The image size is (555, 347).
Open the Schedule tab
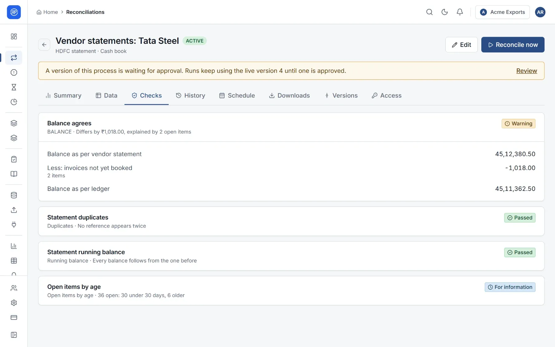click(237, 96)
